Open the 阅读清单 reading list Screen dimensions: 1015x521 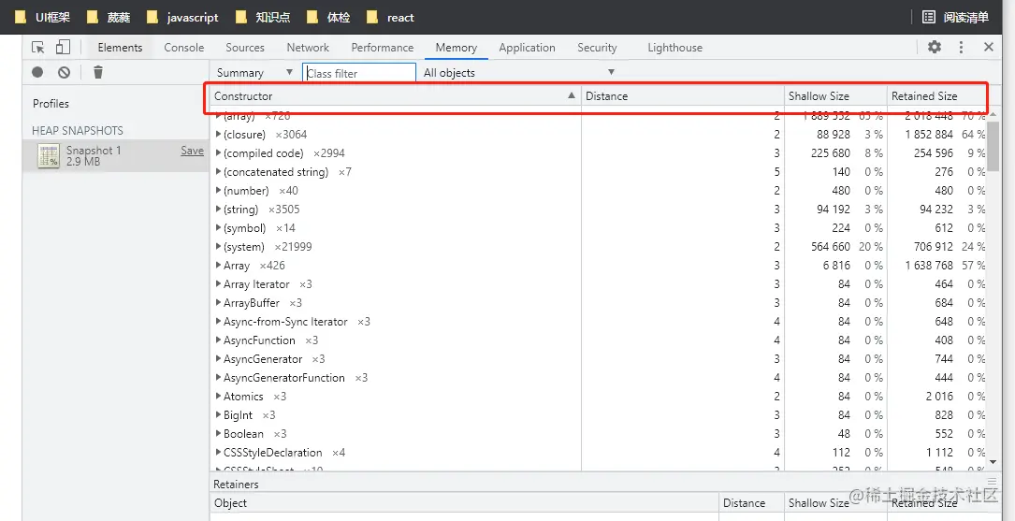(955, 18)
